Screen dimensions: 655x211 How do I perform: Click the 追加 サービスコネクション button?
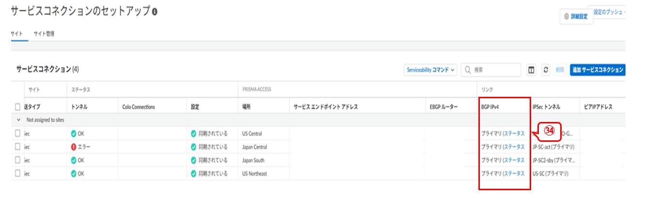point(597,70)
